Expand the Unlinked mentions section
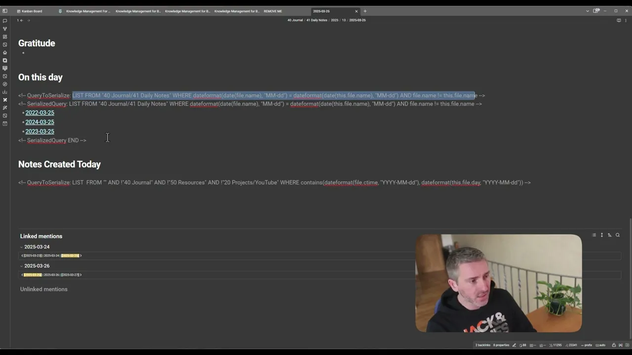This screenshot has width=632, height=355. (x=44, y=289)
